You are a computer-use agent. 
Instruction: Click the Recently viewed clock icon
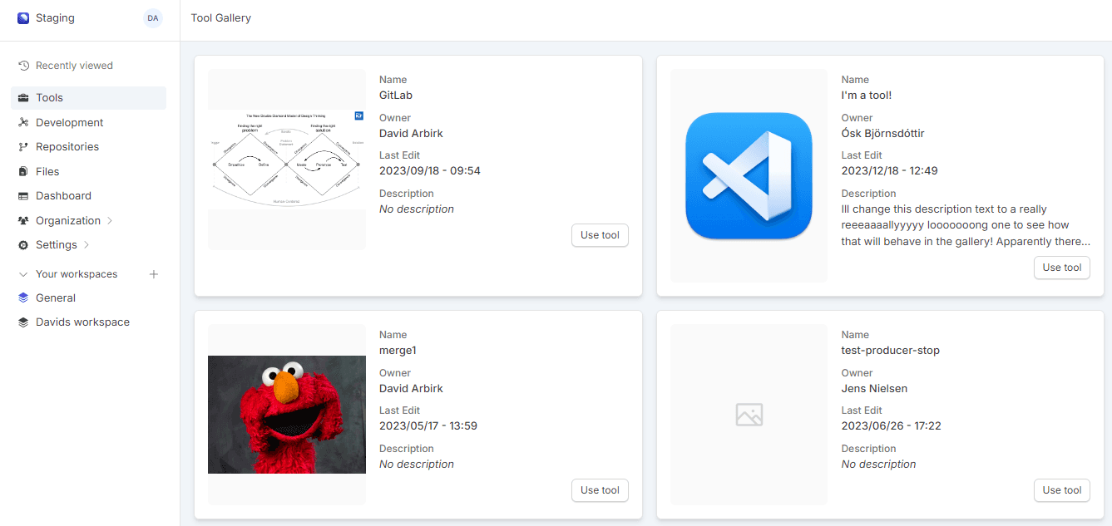pyautogui.click(x=23, y=66)
